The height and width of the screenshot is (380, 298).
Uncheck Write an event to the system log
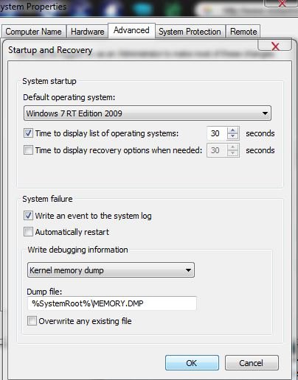click(x=28, y=216)
